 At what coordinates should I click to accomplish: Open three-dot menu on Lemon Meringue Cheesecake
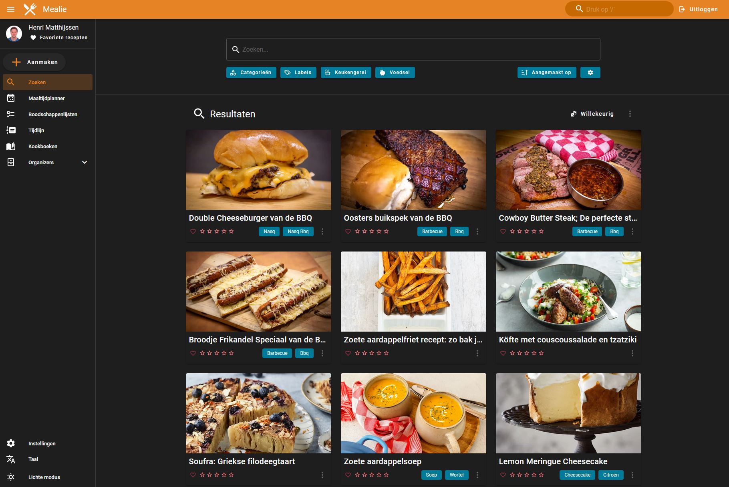(632, 475)
